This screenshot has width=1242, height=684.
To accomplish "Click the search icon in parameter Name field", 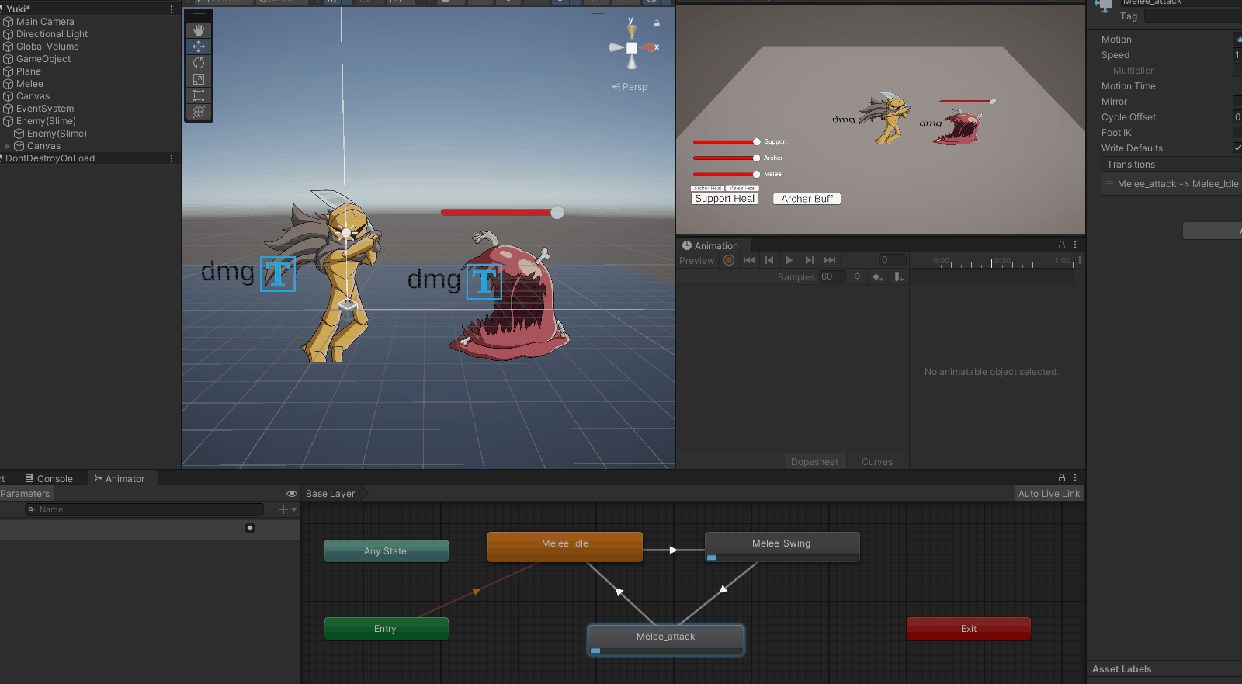I will click(32, 509).
